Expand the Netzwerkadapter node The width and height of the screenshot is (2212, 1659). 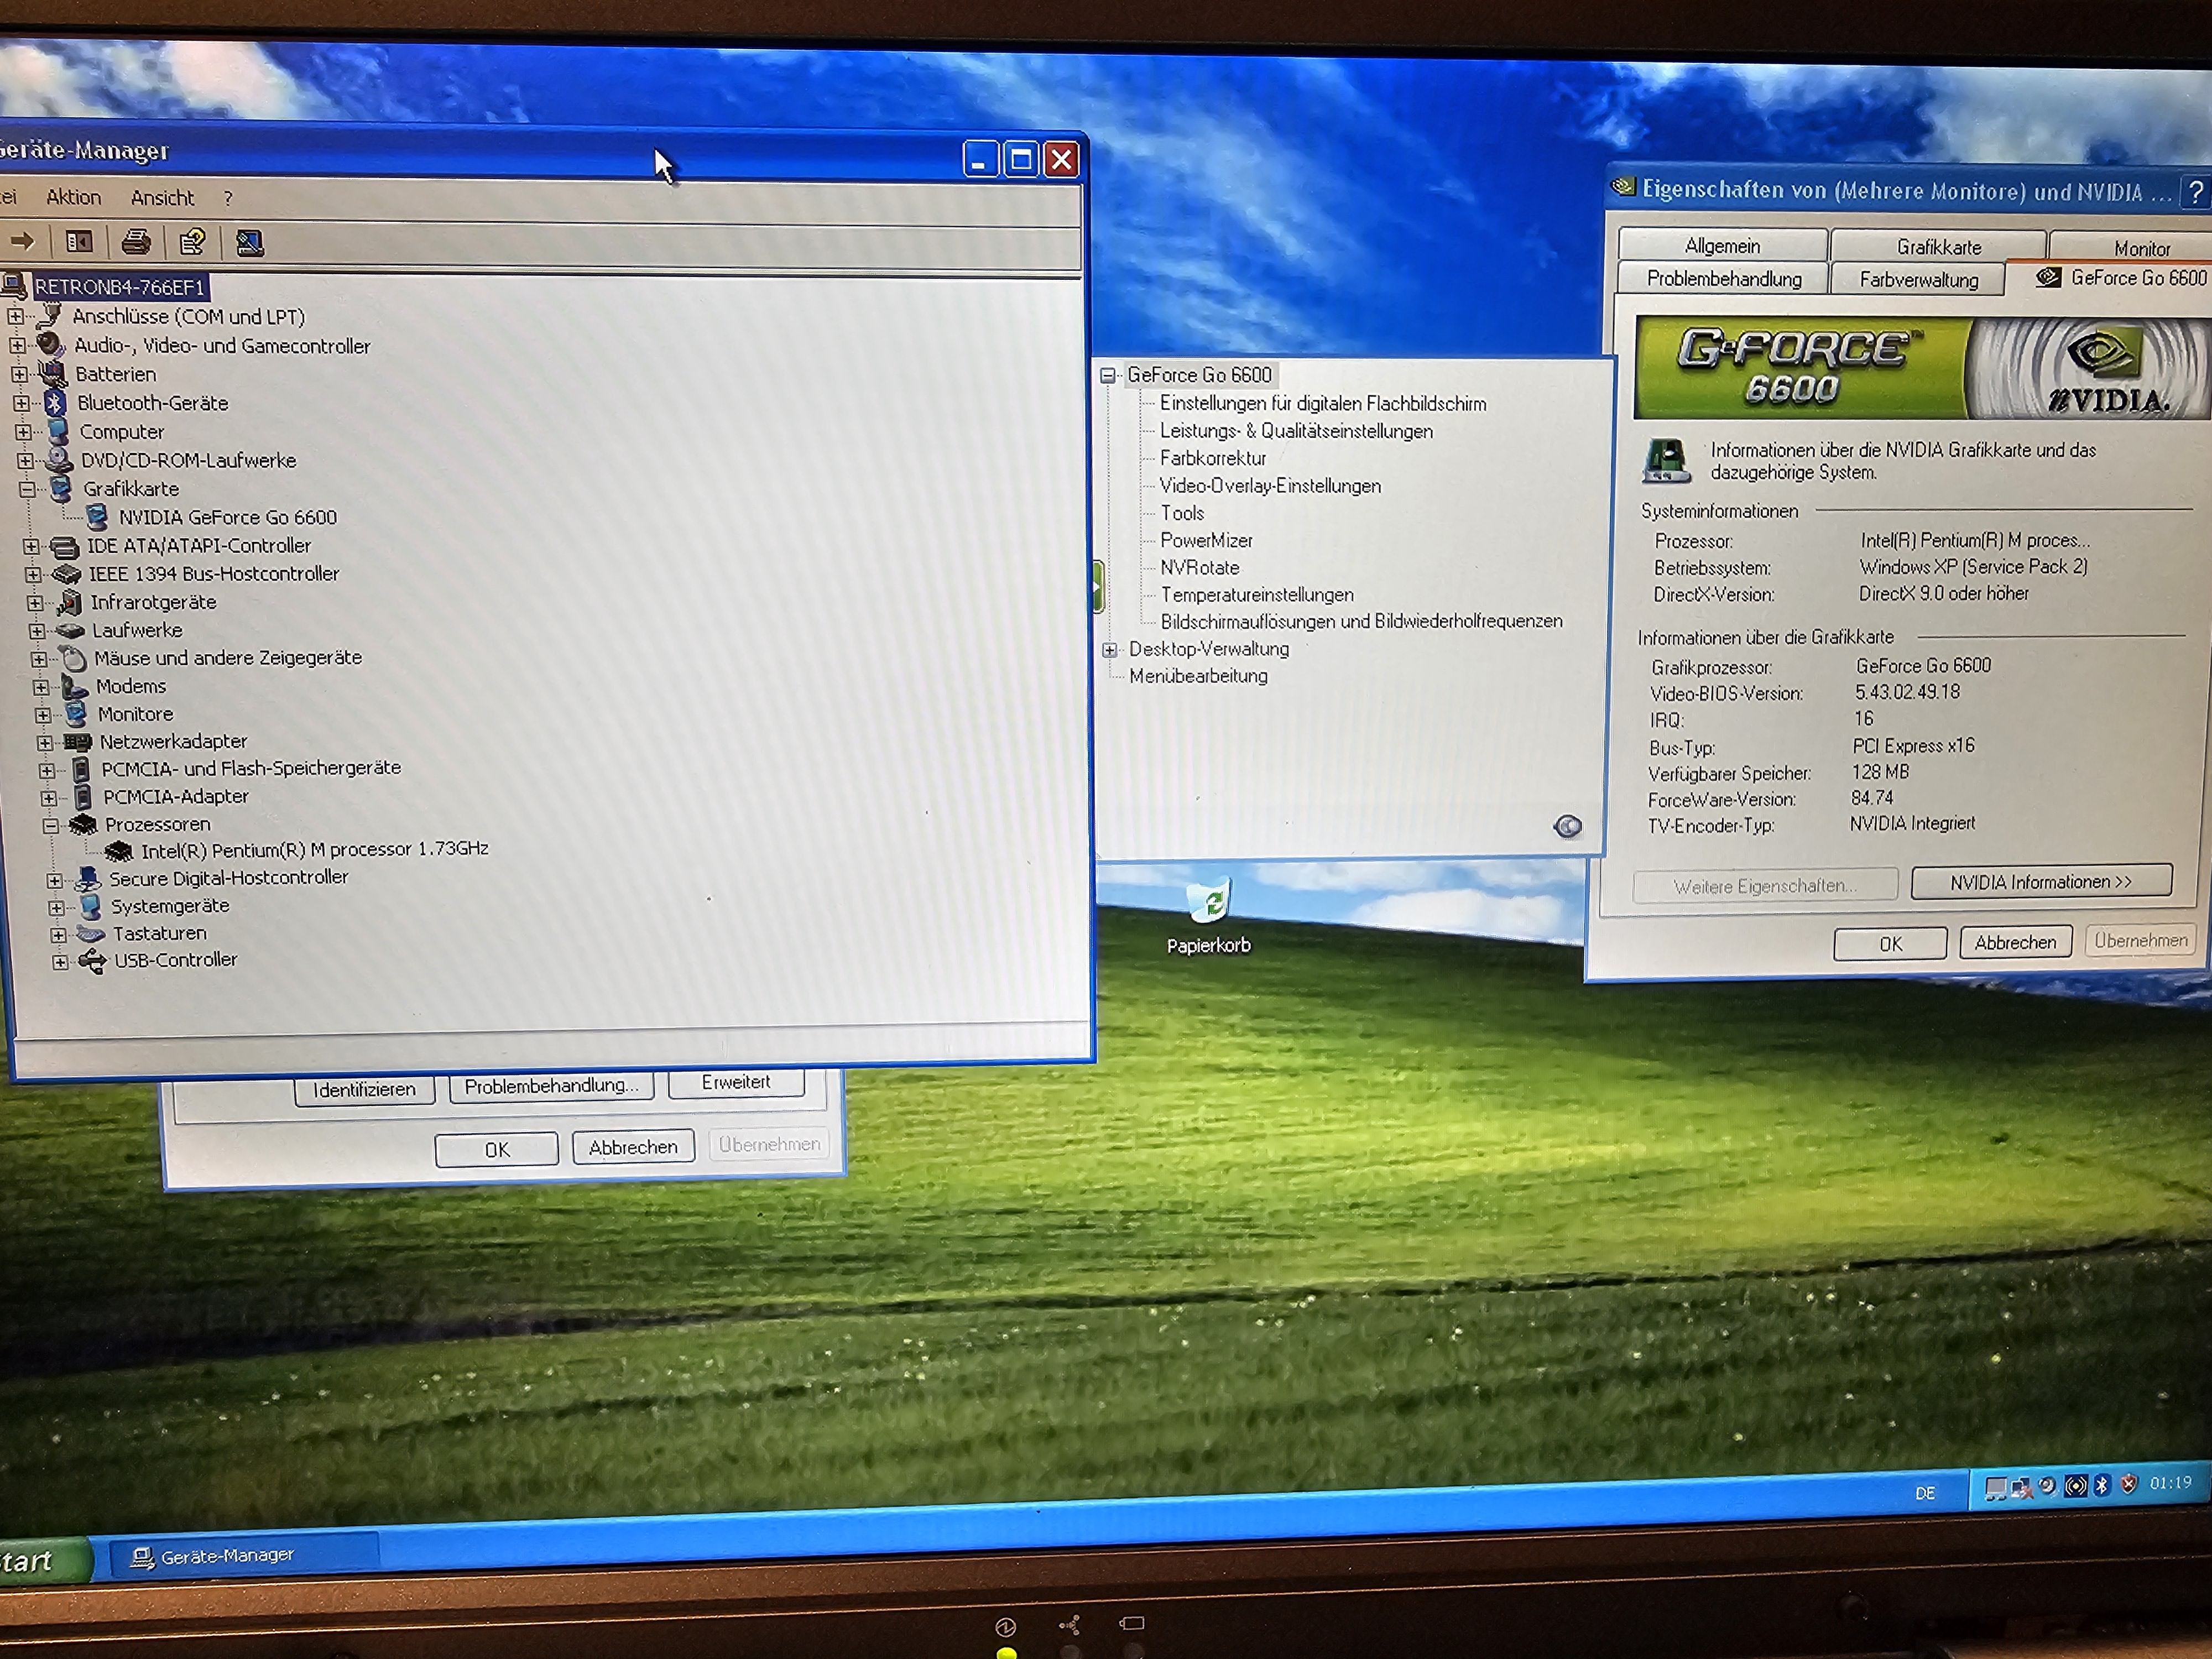pos(45,742)
